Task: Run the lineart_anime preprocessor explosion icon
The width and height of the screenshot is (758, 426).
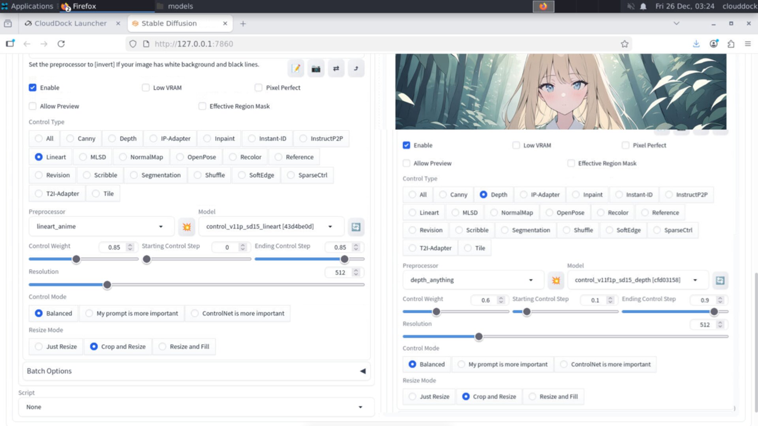Action: click(x=187, y=227)
